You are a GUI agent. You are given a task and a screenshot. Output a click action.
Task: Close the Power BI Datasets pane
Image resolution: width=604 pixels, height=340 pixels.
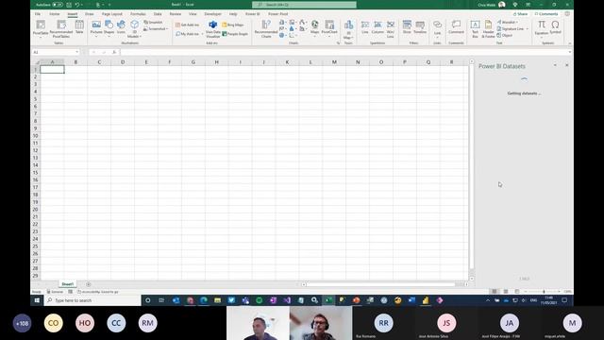(567, 65)
